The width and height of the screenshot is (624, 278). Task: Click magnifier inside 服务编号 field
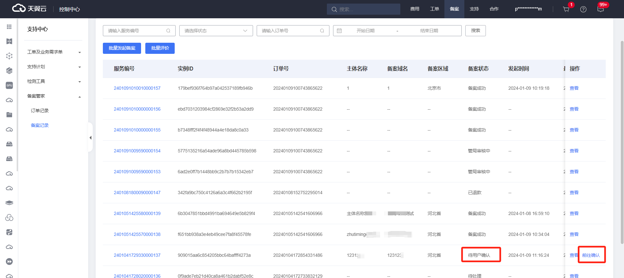pos(168,31)
